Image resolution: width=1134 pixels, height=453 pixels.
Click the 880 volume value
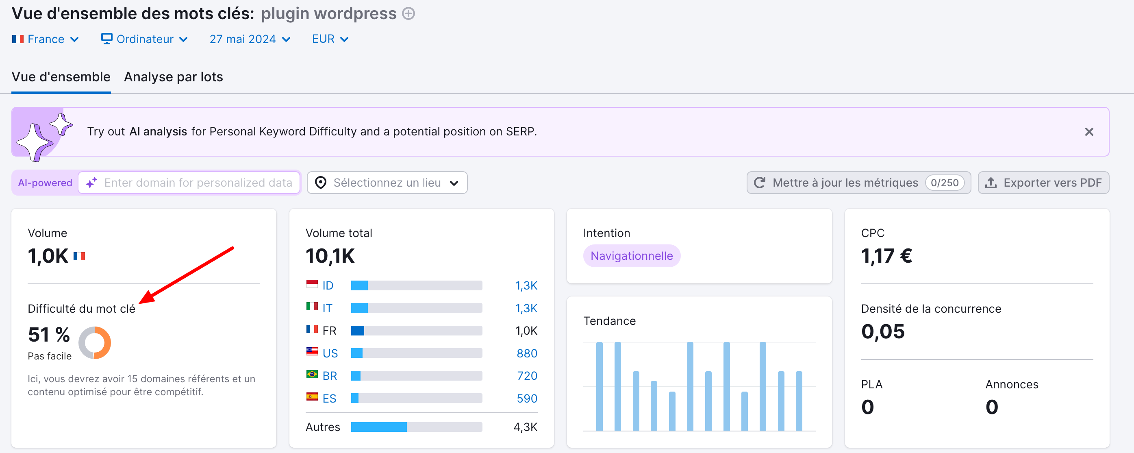[527, 353]
